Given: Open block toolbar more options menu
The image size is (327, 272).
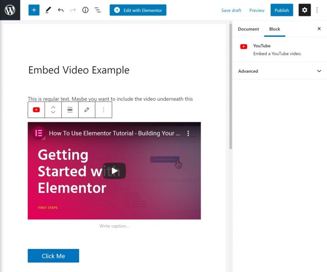Looking at the screenshot, I should tap(104, 110).
